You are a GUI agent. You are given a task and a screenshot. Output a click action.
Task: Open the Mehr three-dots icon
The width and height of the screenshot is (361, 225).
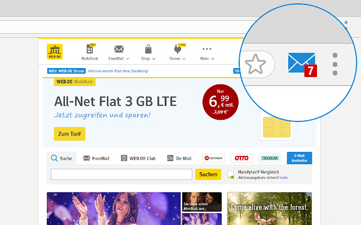tap(207, 49)
